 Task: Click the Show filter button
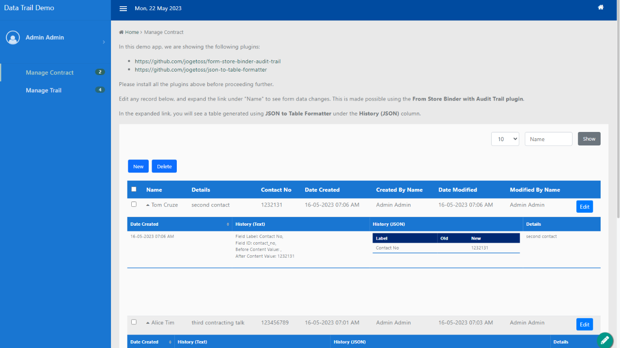tap(589, 139)
